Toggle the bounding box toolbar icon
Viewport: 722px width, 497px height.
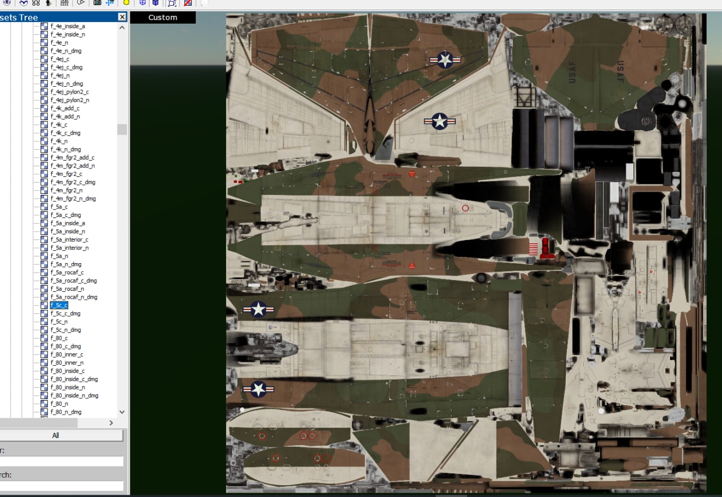(x=172, y=3)
